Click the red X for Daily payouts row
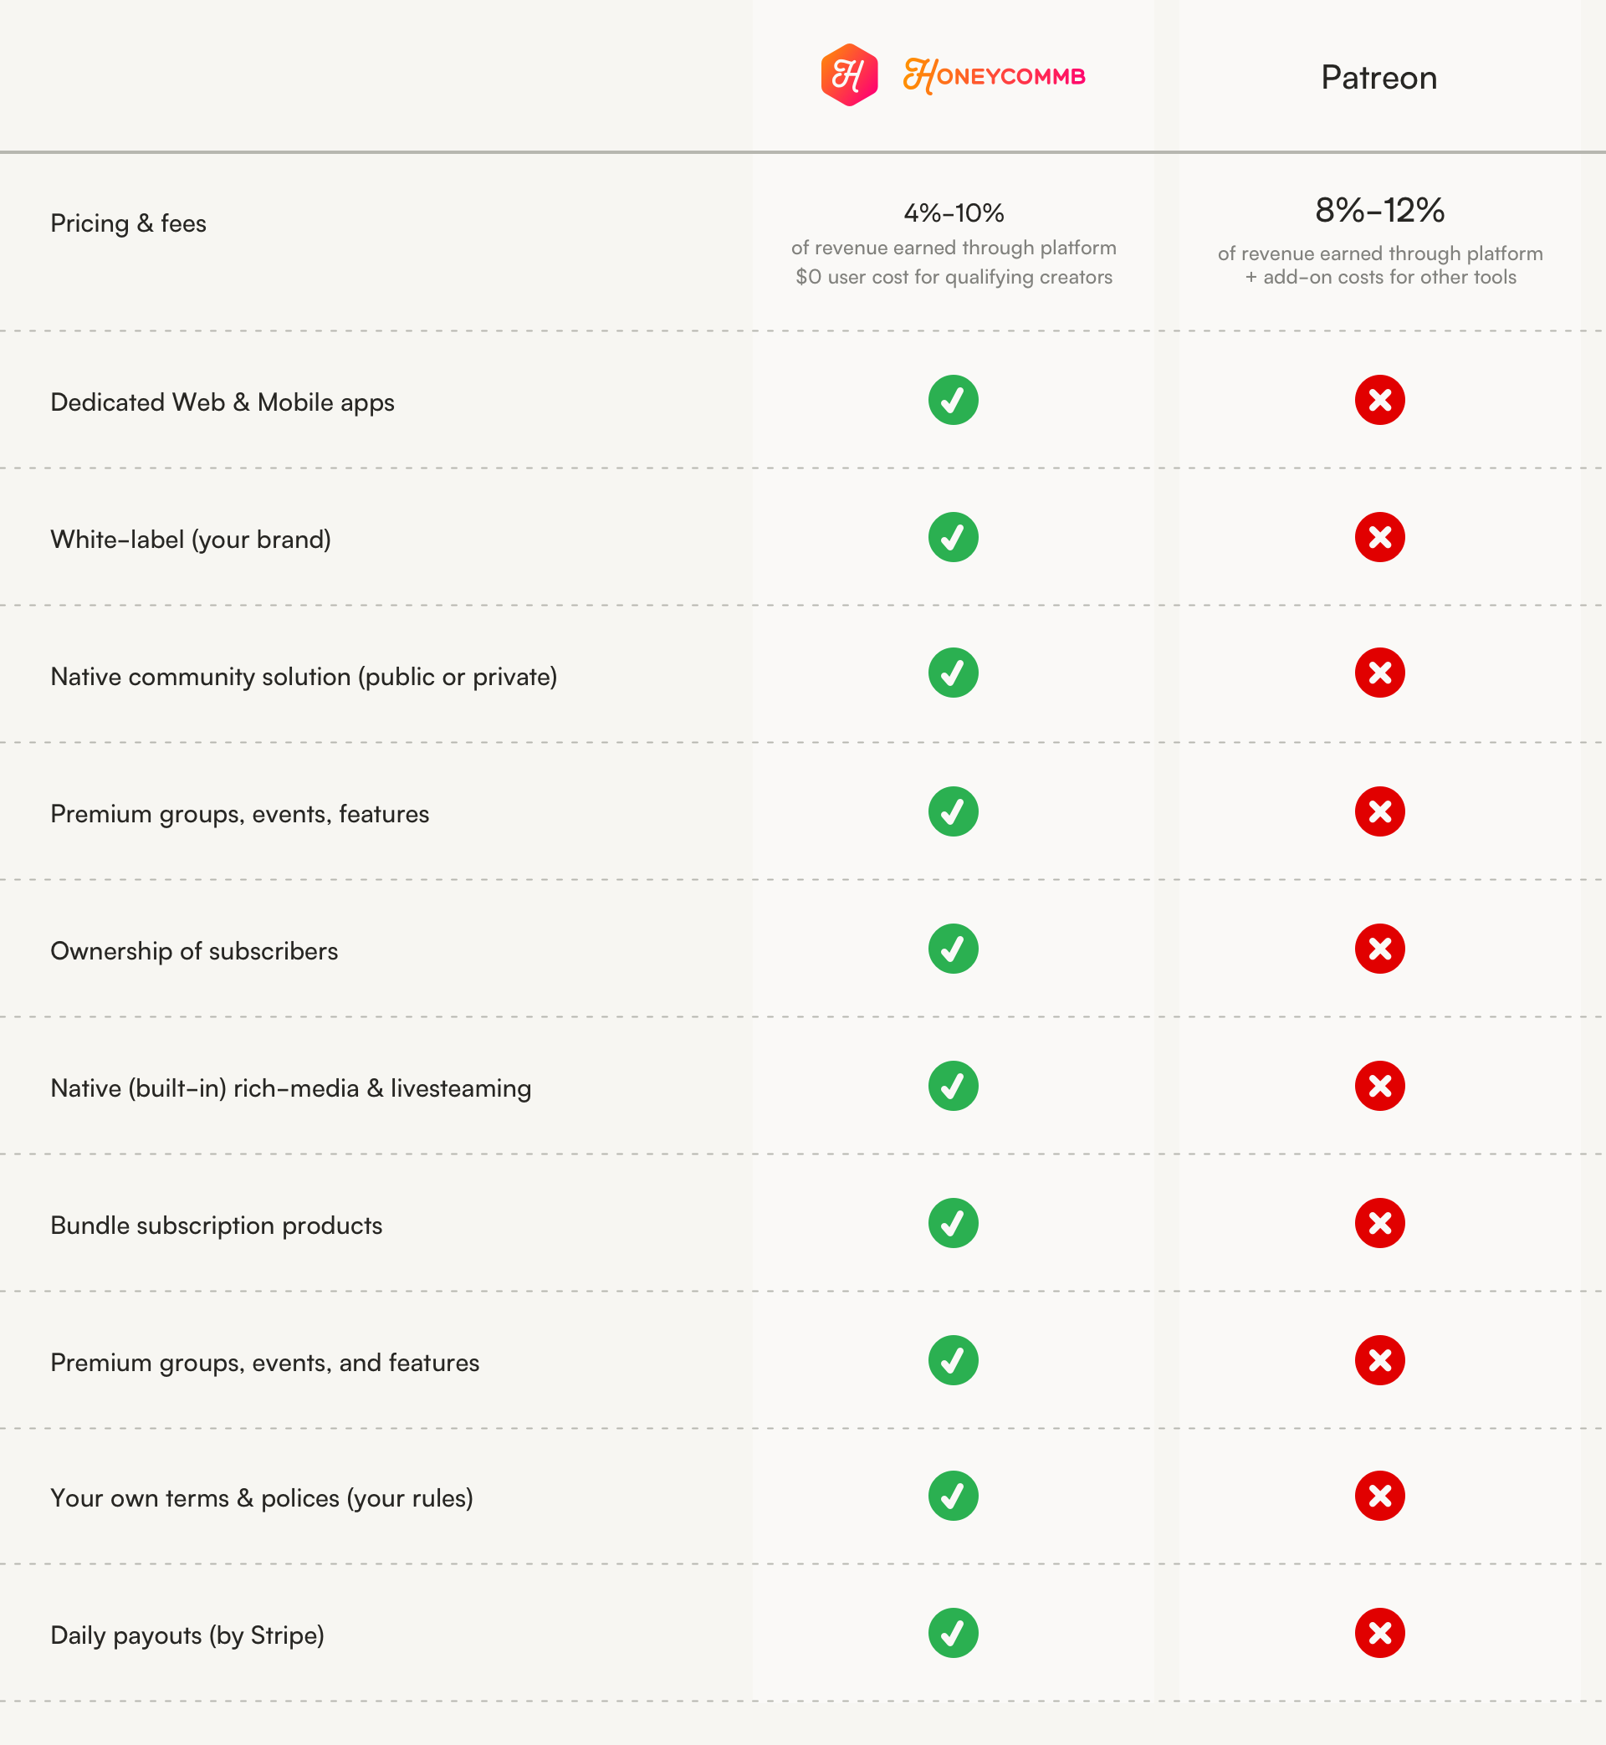 [1380, 1633]
